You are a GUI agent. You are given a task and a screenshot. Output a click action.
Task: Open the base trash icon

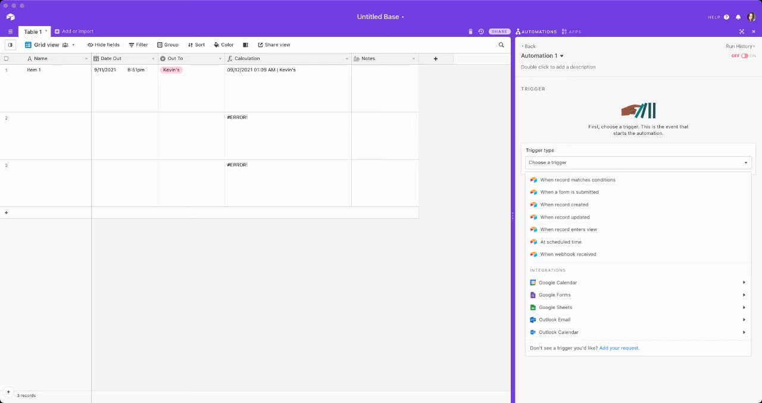pos(470,32)
